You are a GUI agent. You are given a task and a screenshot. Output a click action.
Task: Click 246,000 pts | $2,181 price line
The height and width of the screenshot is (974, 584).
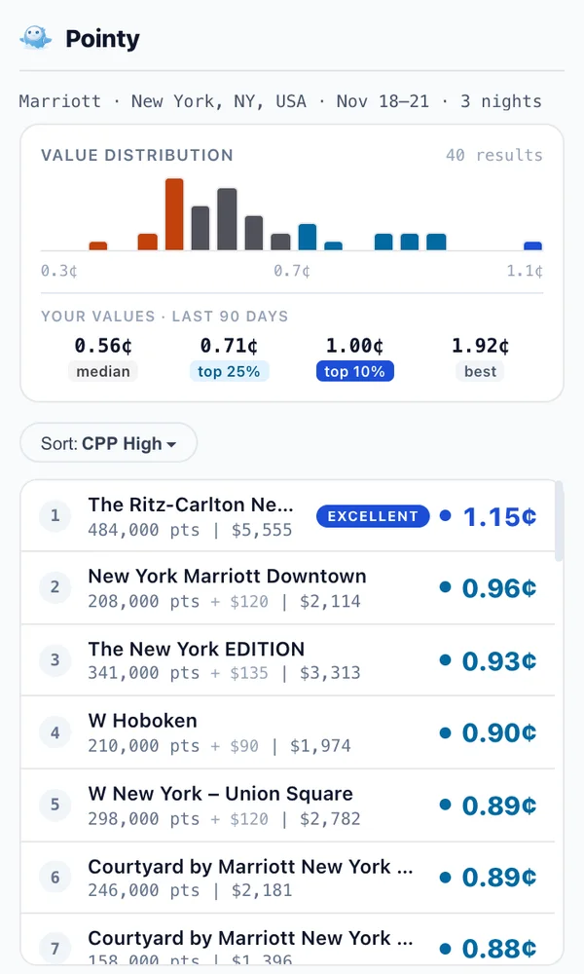190,891
